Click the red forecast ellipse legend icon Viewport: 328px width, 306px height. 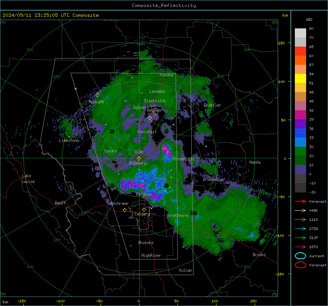[300, 265]
